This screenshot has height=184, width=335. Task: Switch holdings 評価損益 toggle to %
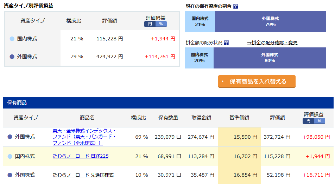pyautogui.click(x=320, y=121)
